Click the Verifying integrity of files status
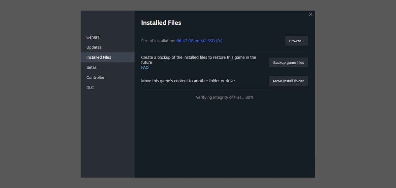Viewport: 396px width, 188px height. (224, 97)
